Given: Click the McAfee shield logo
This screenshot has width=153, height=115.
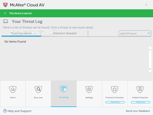Looking at the screenshot, I should 5,5.
